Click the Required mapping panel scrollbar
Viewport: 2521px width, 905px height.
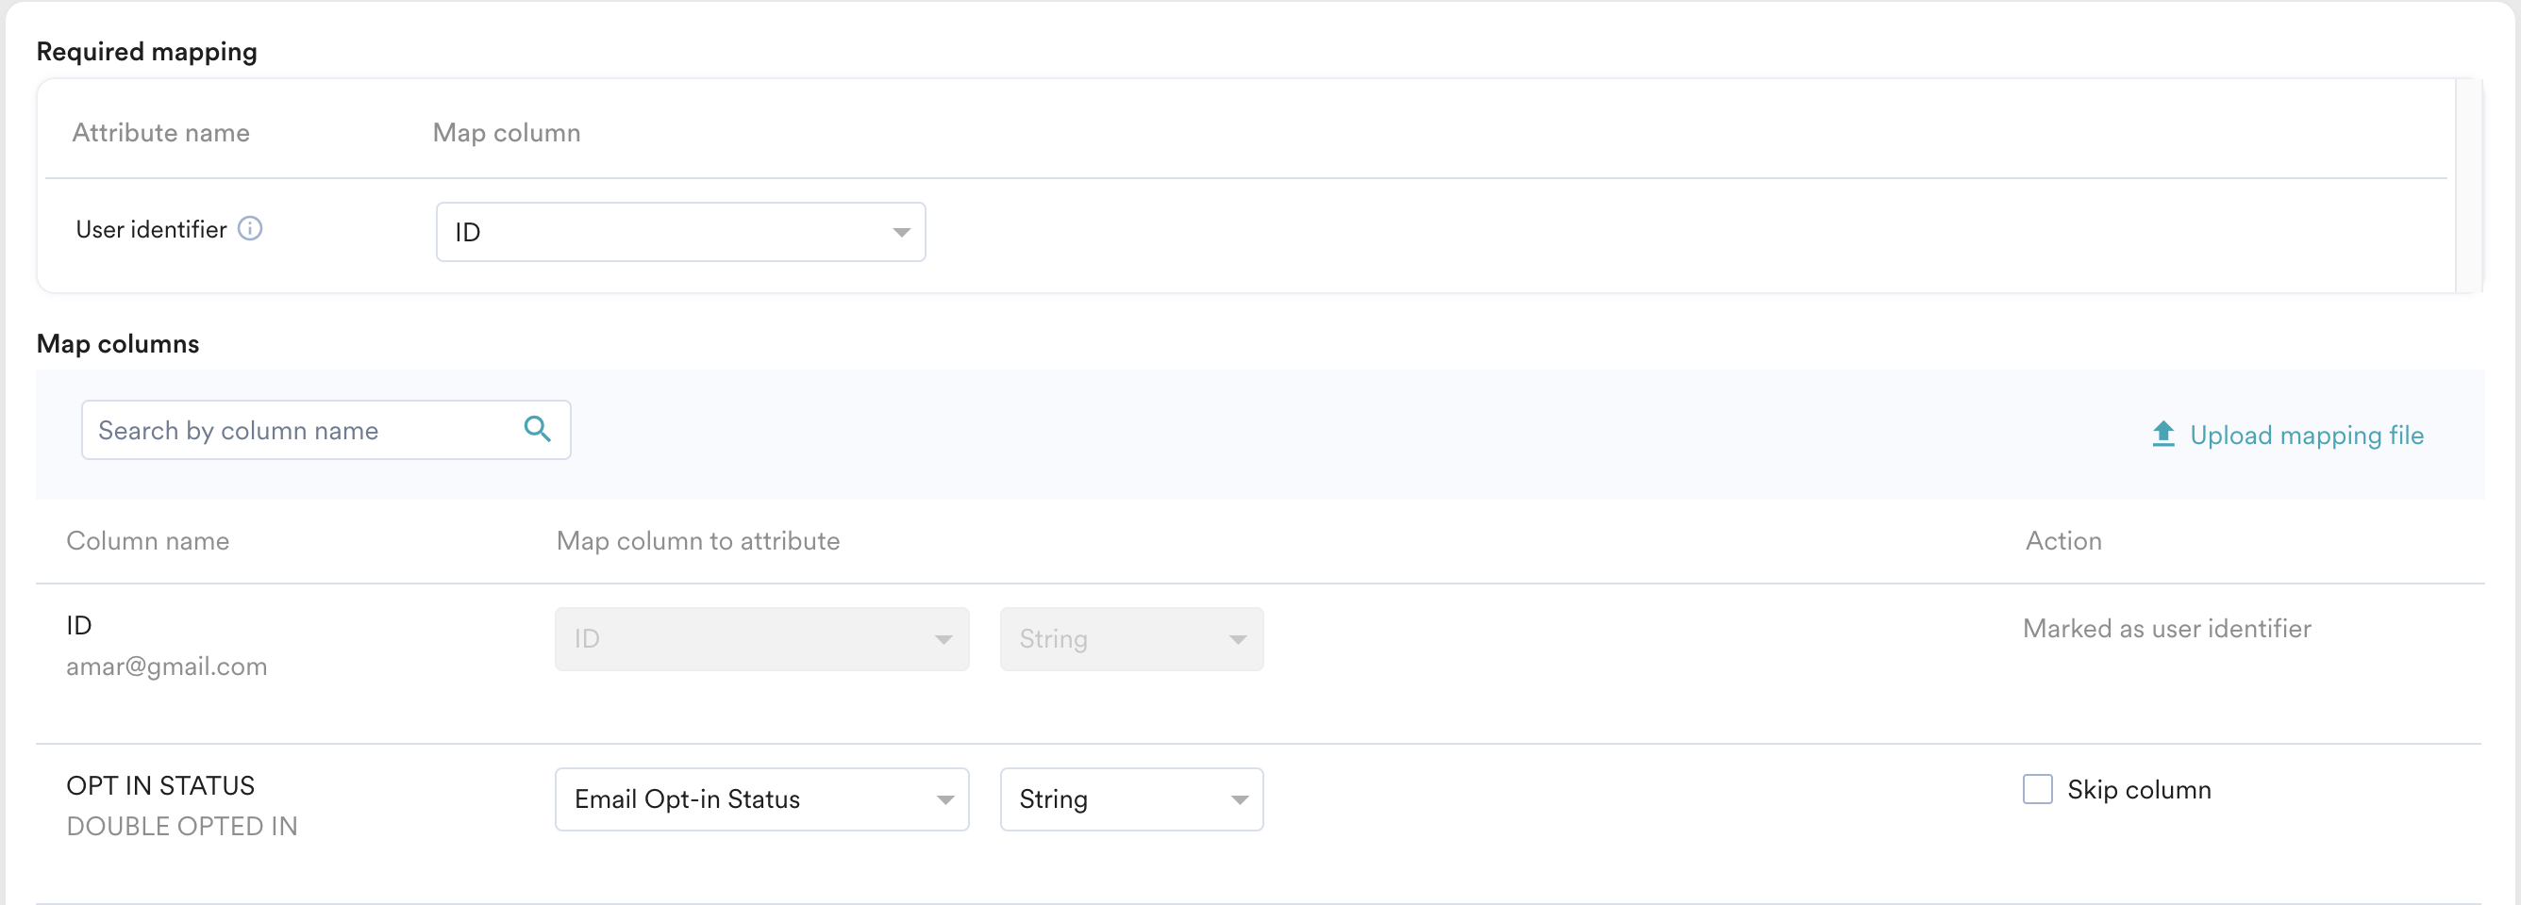(2469, 186)
